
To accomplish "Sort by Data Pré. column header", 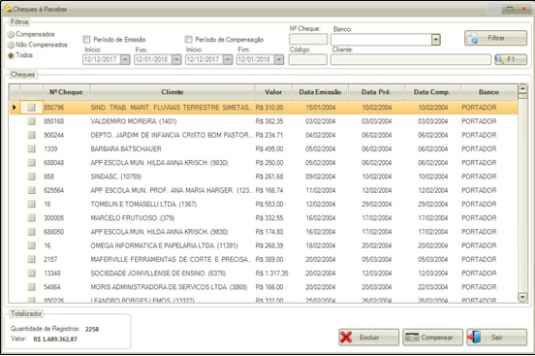I will [376, 92].
